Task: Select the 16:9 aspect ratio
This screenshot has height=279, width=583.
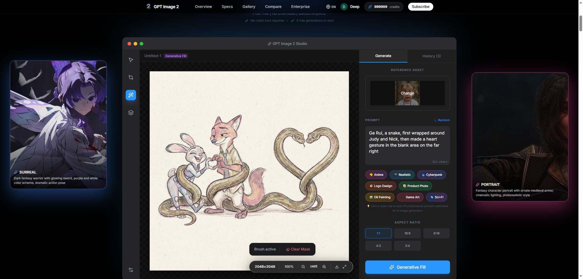Action: [407, 233]
